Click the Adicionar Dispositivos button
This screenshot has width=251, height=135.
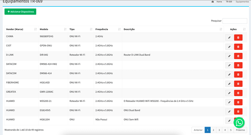click(x=20, y=12)
